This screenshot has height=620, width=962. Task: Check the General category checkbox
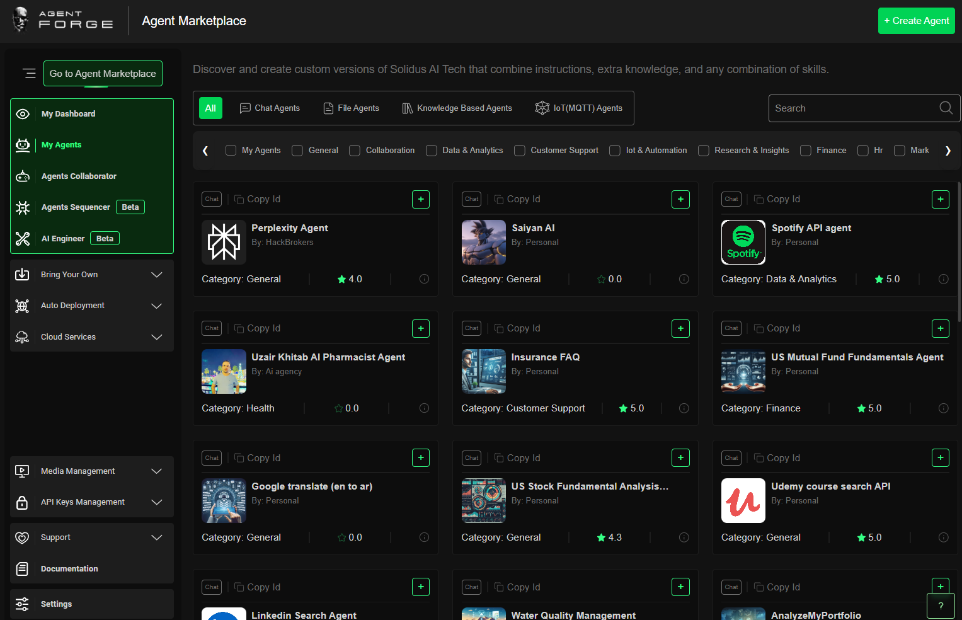[297, 151]
